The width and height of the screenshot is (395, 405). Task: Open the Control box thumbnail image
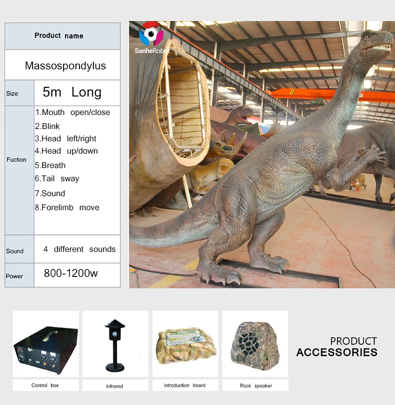tap(46, 344)
